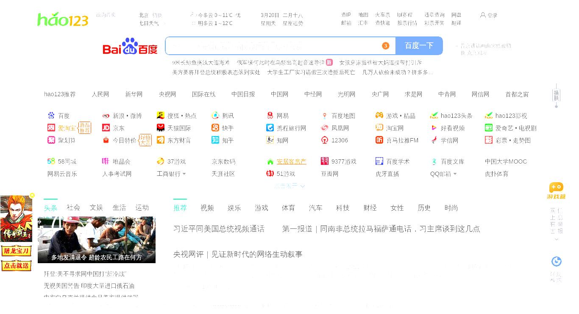Click the down chevron in right sidebar
Viewport: 579px width, 314px height.
click(557, 239)
